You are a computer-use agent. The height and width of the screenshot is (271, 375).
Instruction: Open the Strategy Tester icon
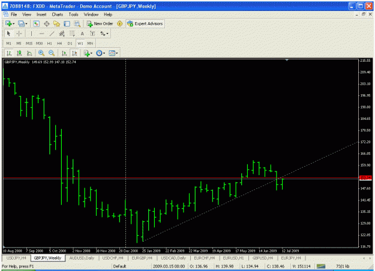pyautogui.click(x=77, y=23)
